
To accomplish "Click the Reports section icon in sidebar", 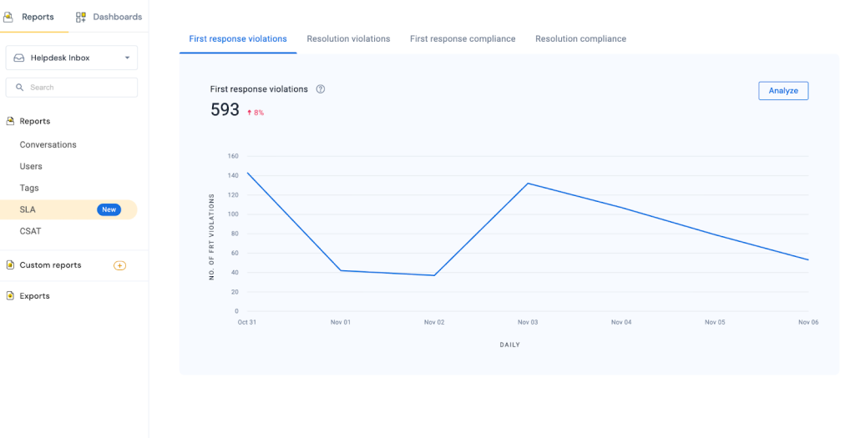I will pos(10,121).
